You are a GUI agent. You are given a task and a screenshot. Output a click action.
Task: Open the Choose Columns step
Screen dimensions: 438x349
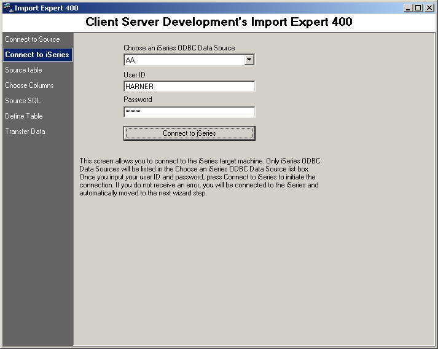pyautogui.click(x=29, y=85)
